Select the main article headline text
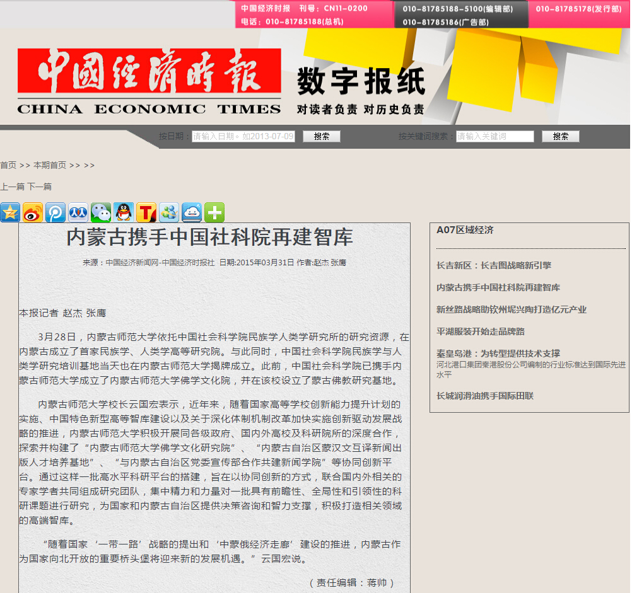 tap(209, 237)
